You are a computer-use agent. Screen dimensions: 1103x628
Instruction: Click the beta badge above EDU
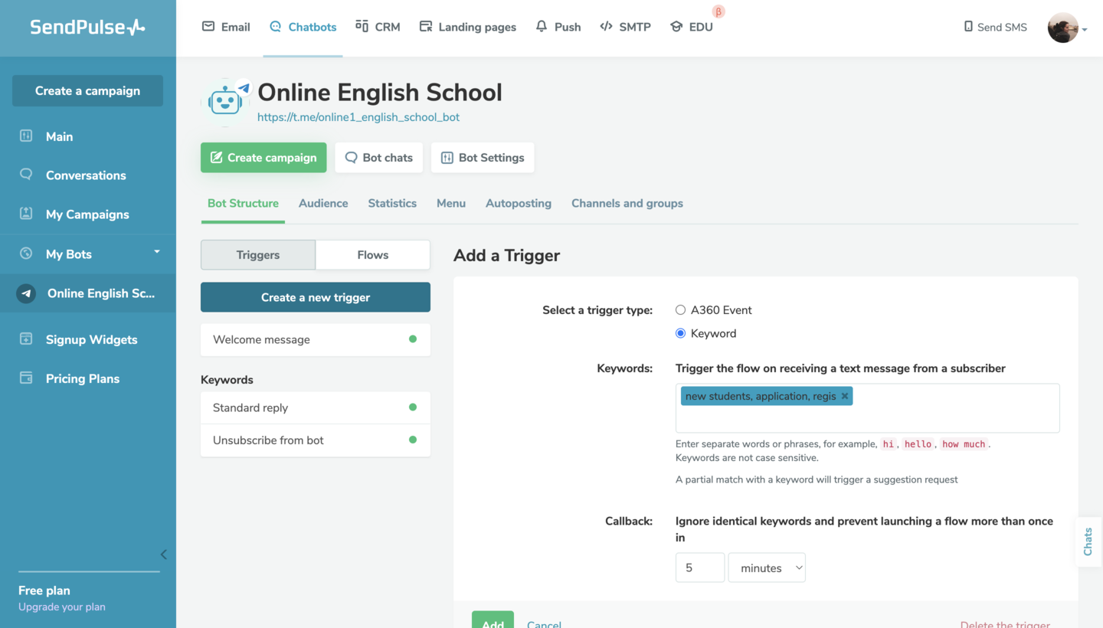718,11
